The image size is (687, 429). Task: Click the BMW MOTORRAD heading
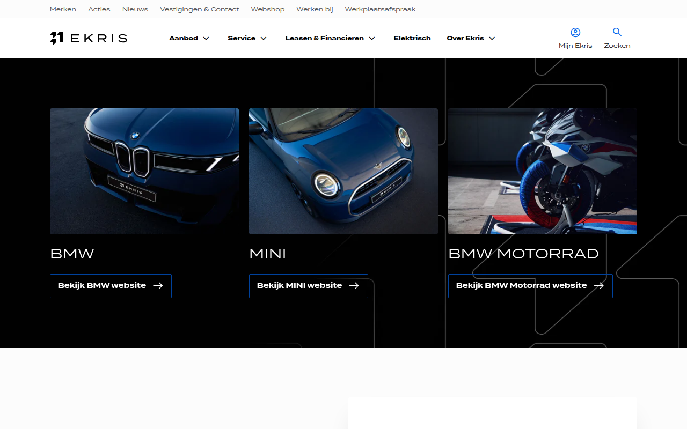[x=523, y=254]
